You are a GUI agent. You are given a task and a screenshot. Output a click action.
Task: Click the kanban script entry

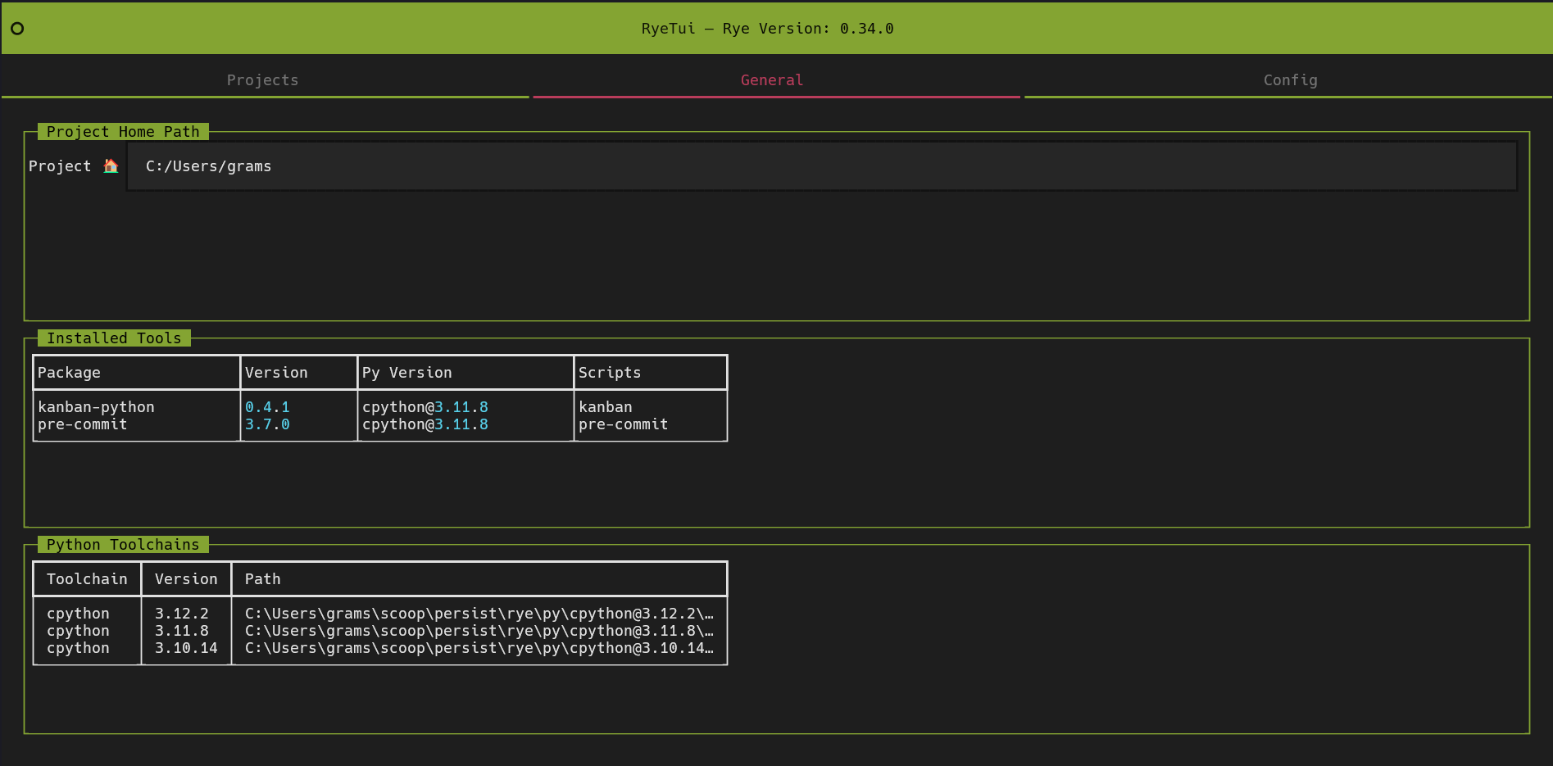(606, 407)
